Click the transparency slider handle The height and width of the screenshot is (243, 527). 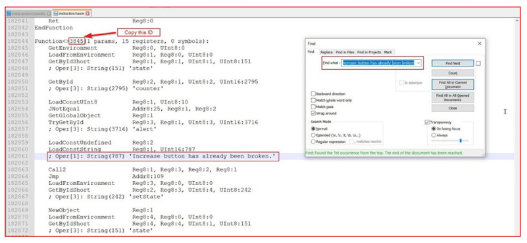point(461,140)
